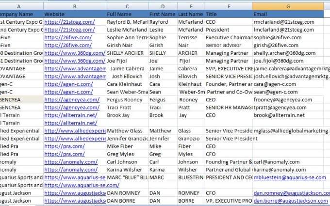Viewport: 330px width, 206px height.
Task: Open the allterrain.net link in Brook Jay's row
Action: [71, 115]
